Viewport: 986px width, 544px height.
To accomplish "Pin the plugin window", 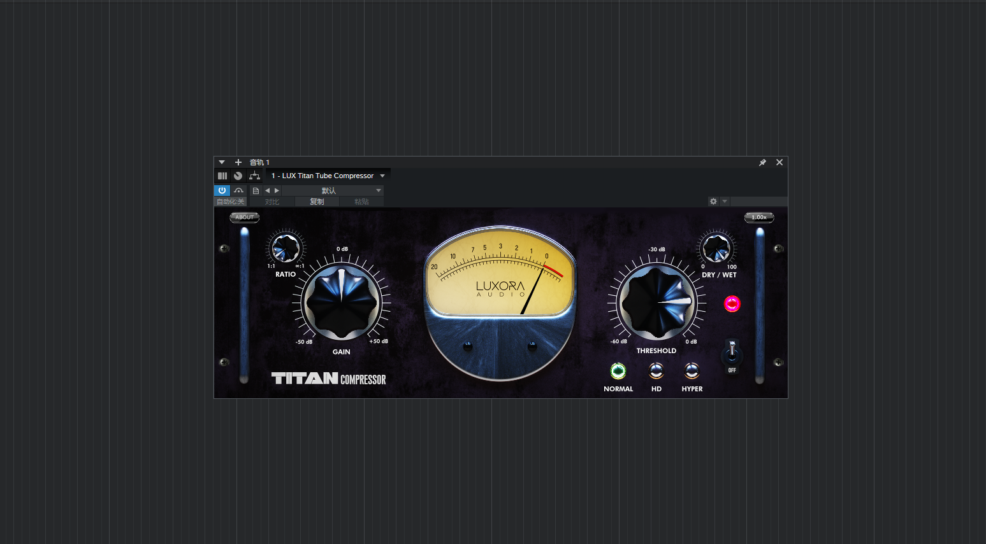I will coord(762,162).
